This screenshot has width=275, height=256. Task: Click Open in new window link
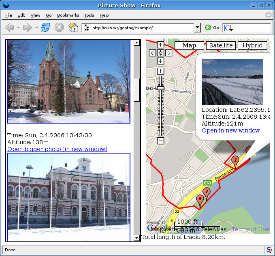coord(230,130)
